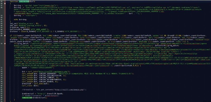
Task: Click the 'HTTP_REFERER' string after isset
Action: [x=44, y=32]
